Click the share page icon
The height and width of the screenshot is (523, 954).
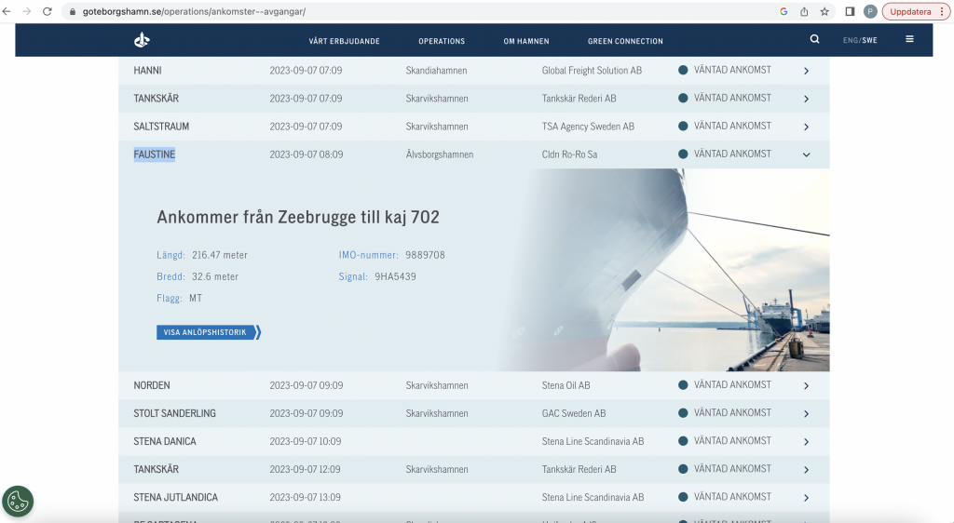click(804, 11)
